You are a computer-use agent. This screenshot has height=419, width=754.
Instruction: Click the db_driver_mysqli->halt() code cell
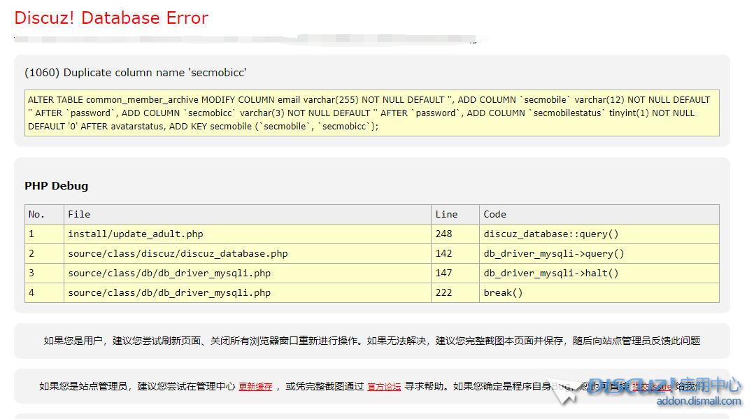551,273
